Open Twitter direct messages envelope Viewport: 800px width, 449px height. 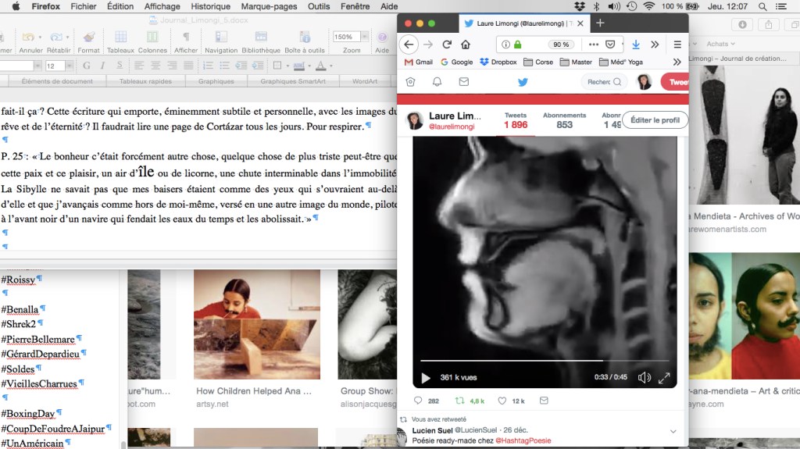pos(464,82)
